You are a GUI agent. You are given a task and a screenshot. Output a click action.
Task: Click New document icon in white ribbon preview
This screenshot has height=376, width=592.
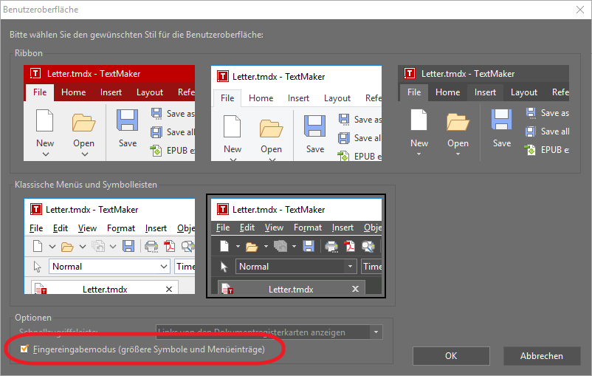pos(232,126)
